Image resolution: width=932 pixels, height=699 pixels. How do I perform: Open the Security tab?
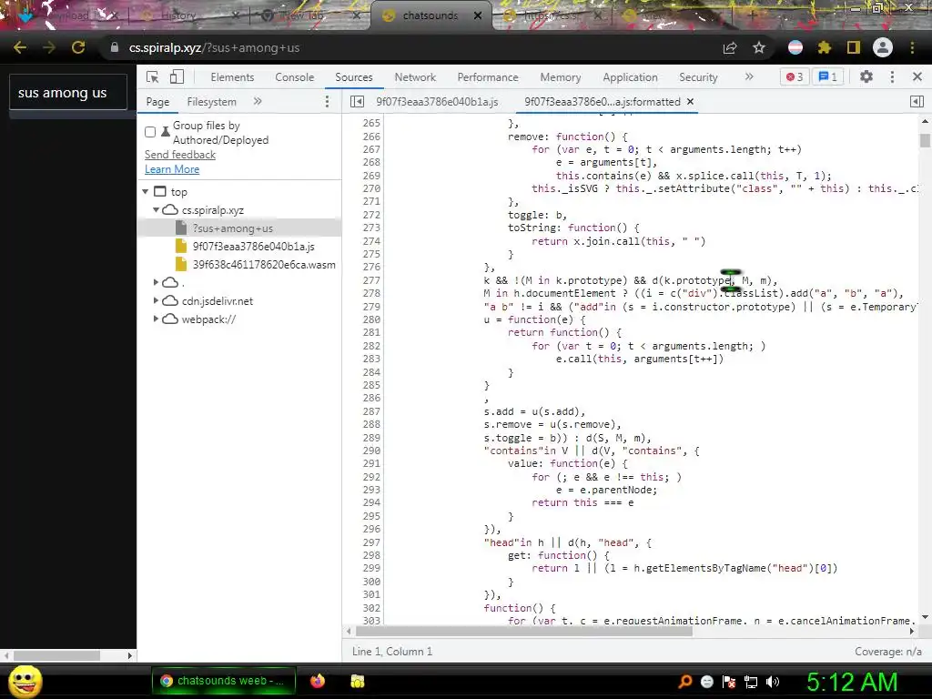tap(698, 77)
